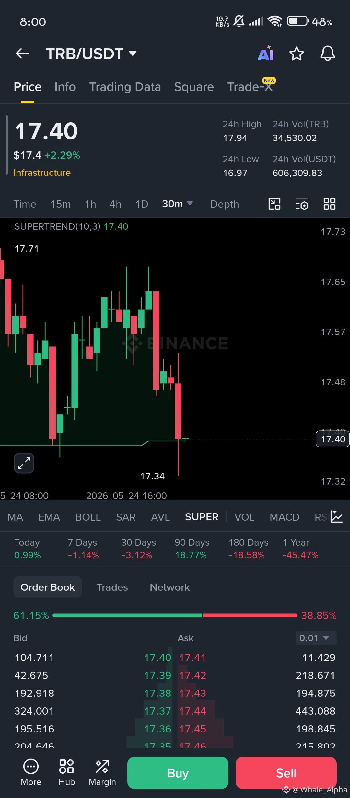Expand chart to fullscreen

(x=24, y=463)
